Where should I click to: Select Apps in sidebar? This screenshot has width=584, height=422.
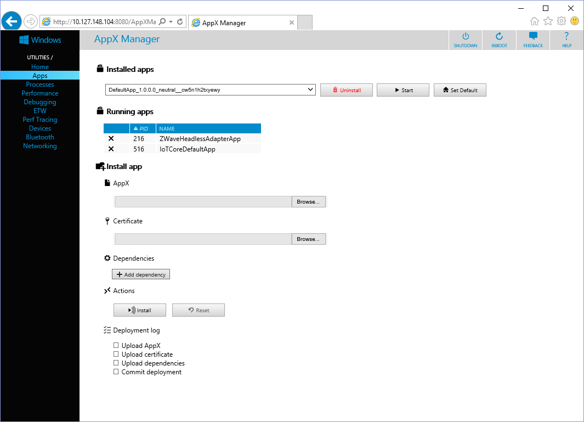[40, 75]
